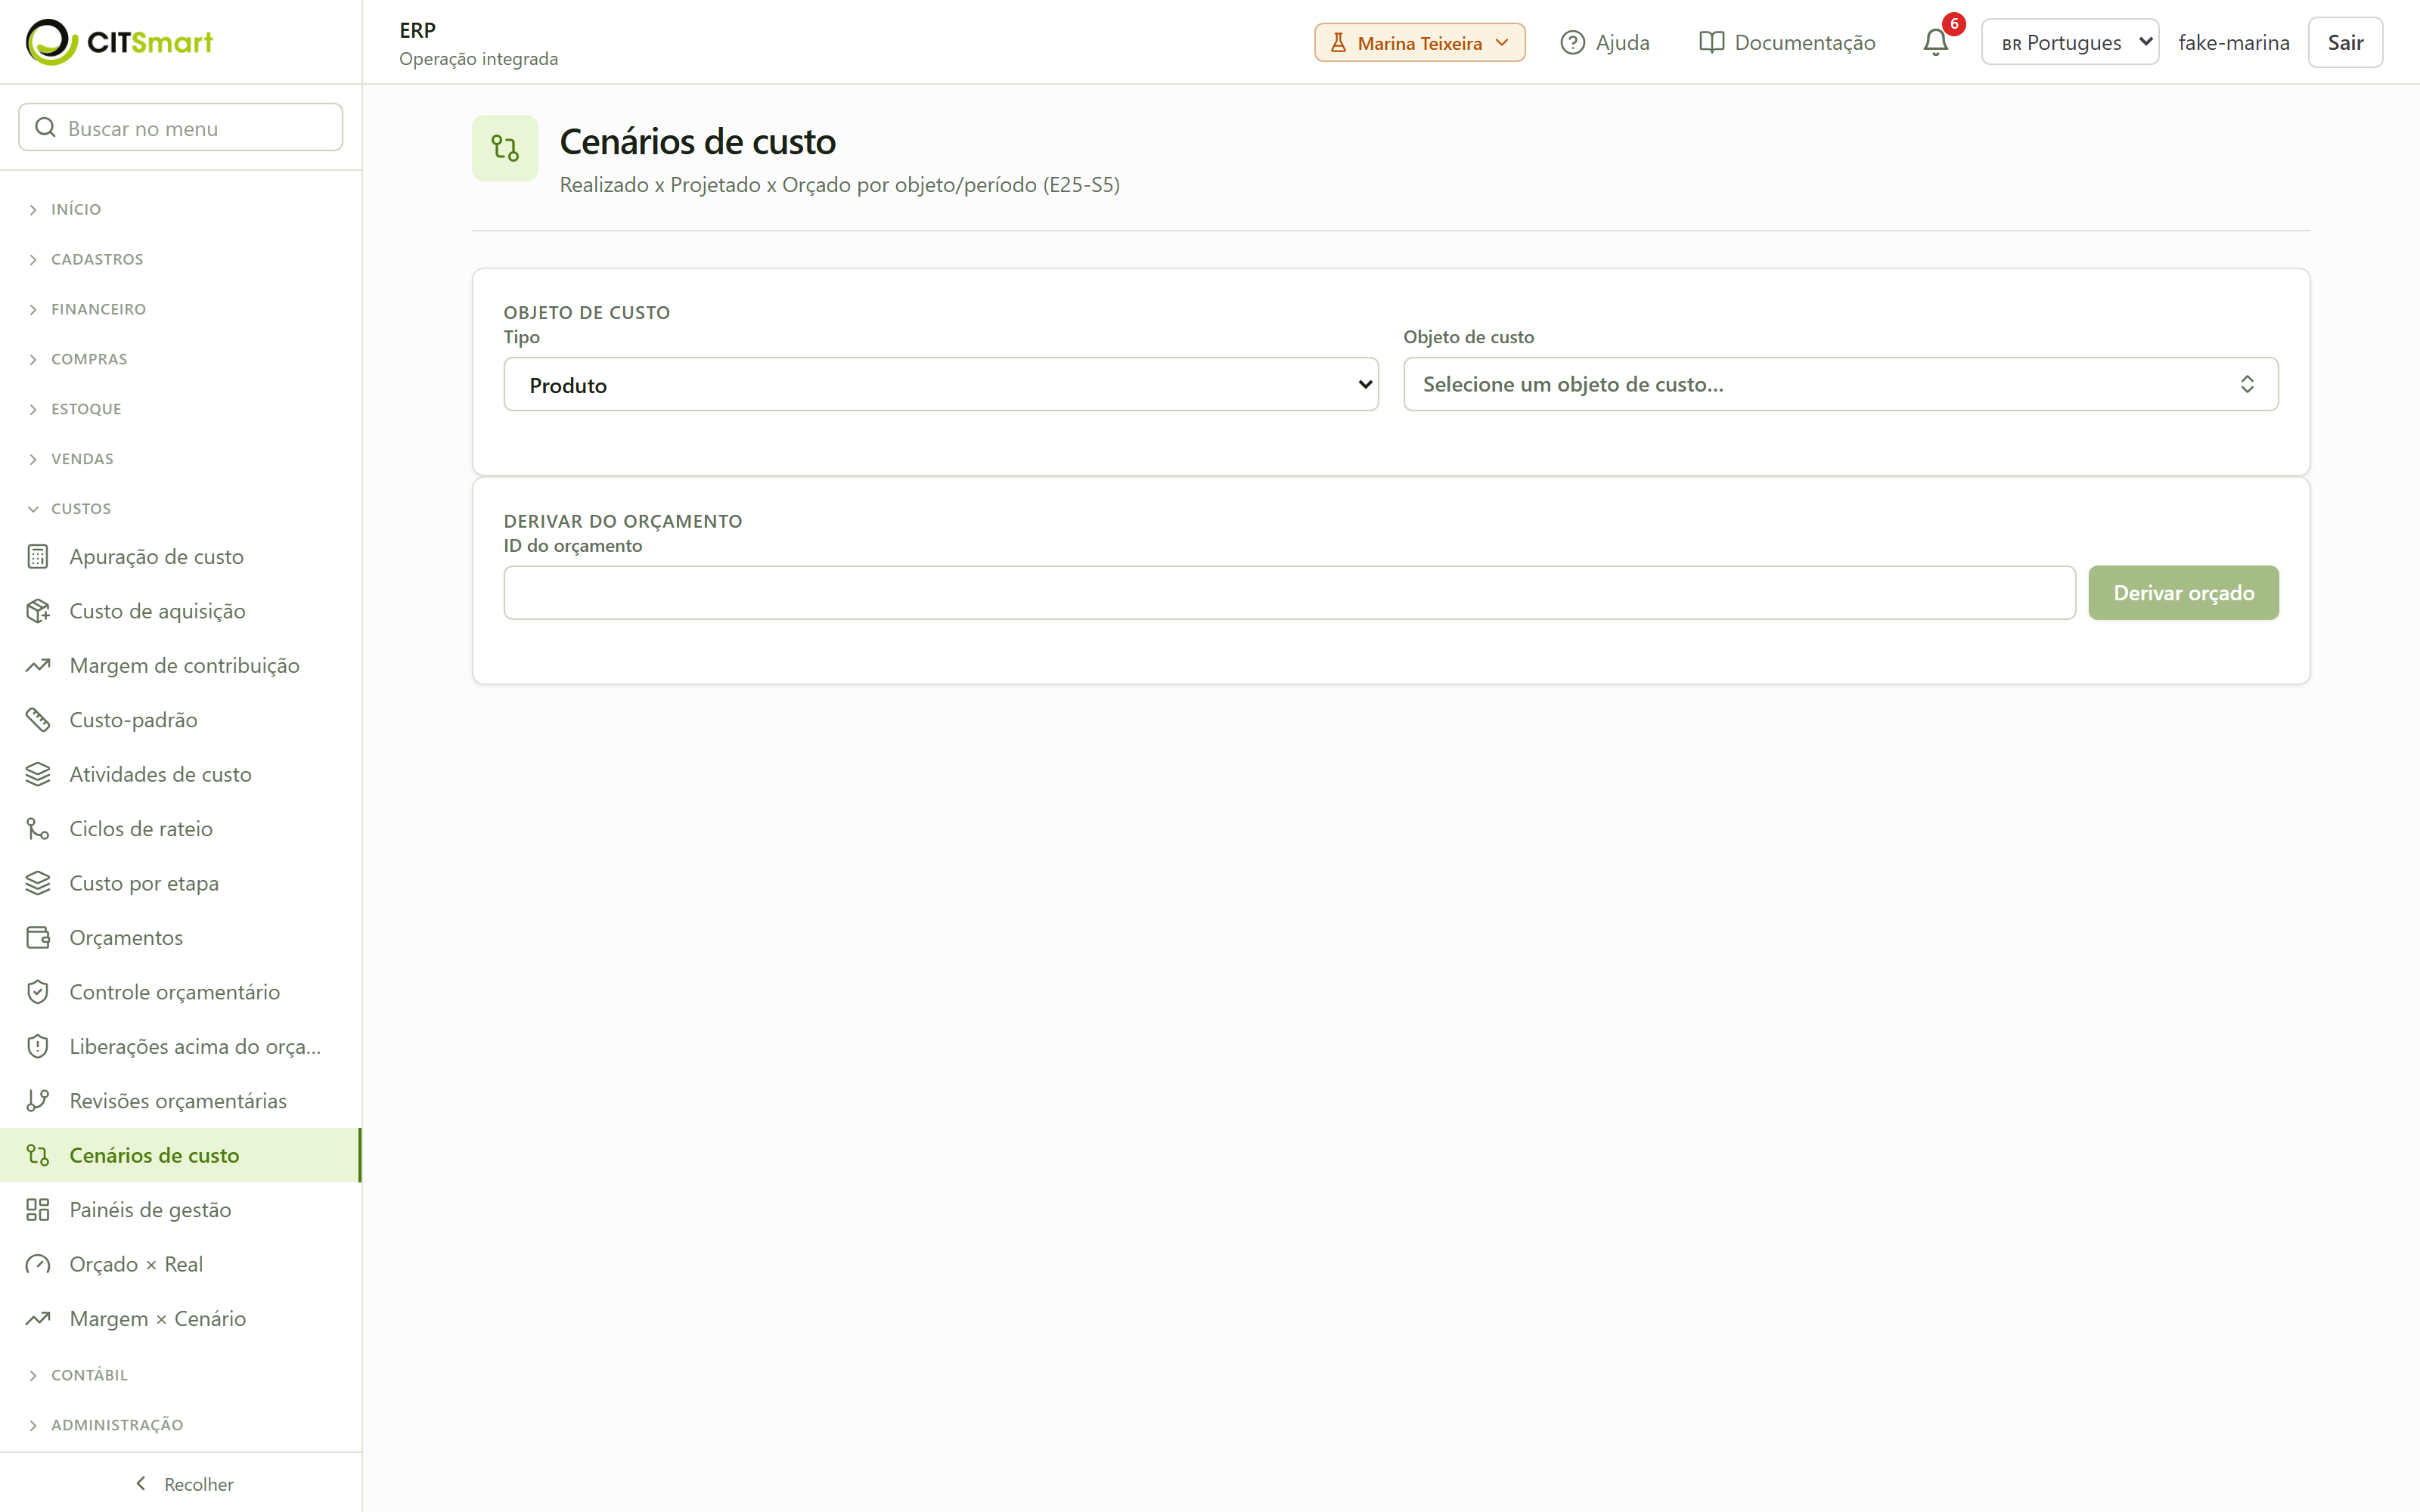Expand the CONTÁBIL menu section
The image size is (2420, 1512).
pos(181,1375)
